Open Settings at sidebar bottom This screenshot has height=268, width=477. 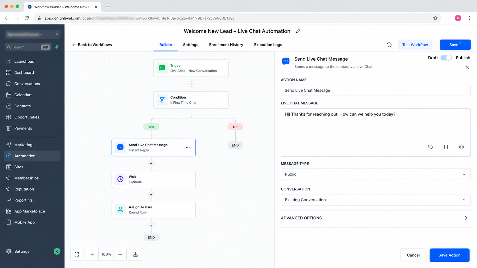pos(22,251)
